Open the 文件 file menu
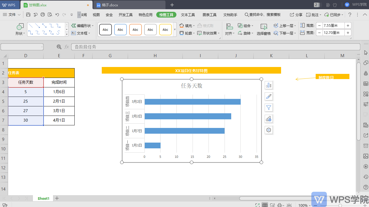Image resolution: width=369 pixels, height=207 pixels. click(12, 15)
